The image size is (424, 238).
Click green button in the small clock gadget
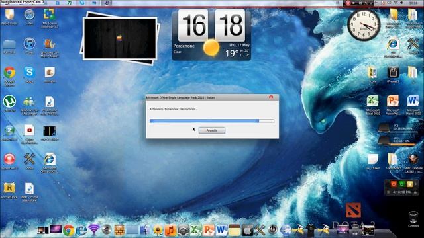tap(401, 184)
